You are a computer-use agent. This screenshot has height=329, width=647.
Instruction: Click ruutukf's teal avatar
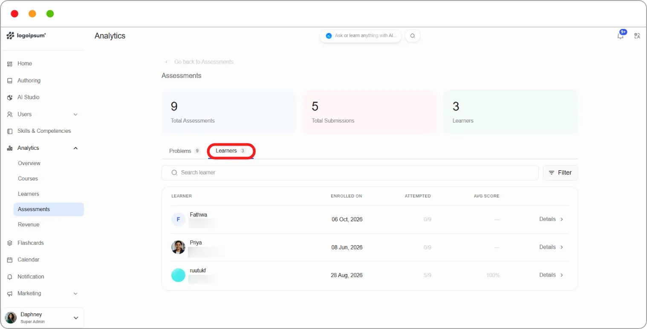(178, 275)
